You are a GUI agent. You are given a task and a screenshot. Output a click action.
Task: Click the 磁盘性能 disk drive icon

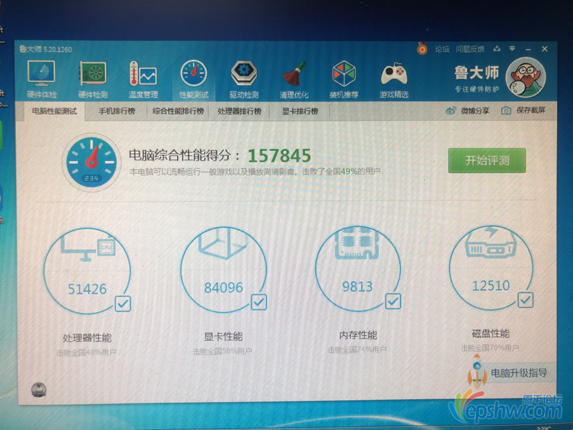coord(491,242)
